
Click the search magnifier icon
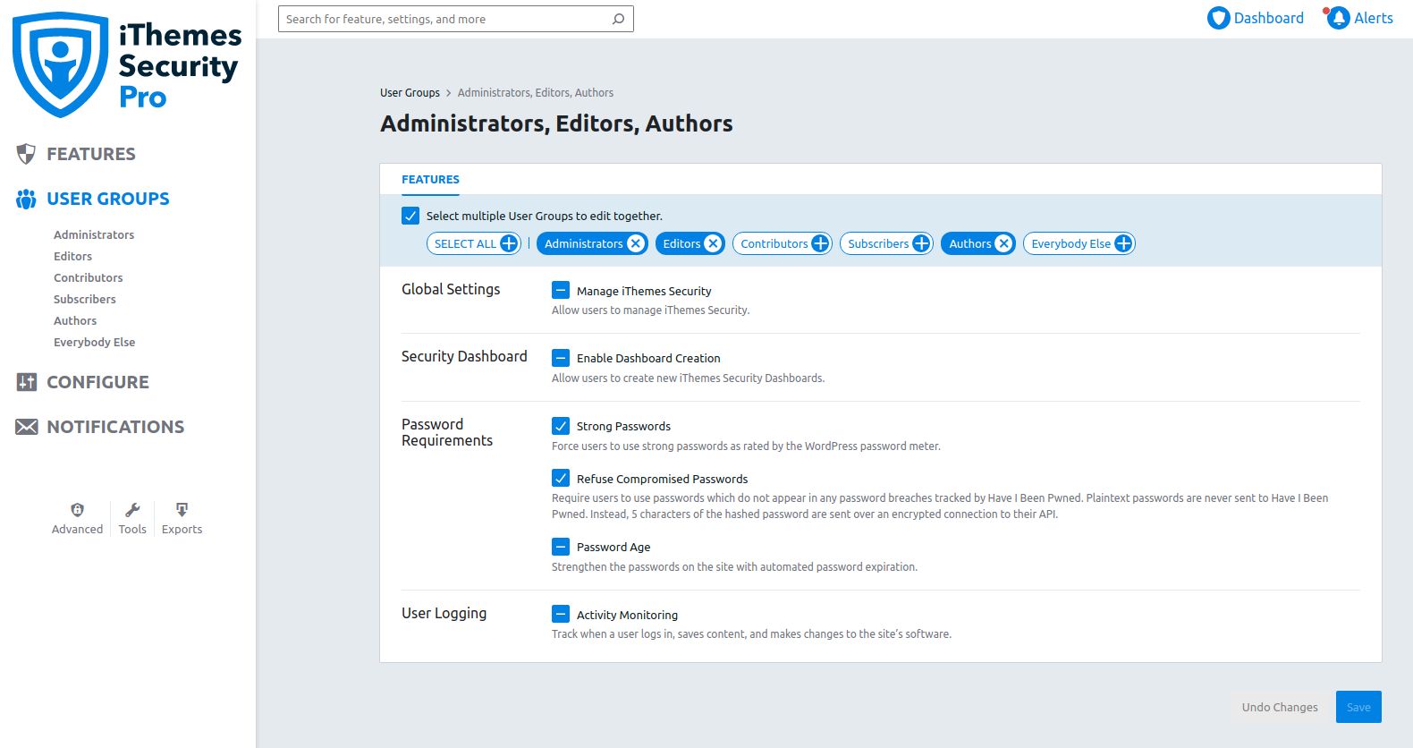[x=618, y=19]
